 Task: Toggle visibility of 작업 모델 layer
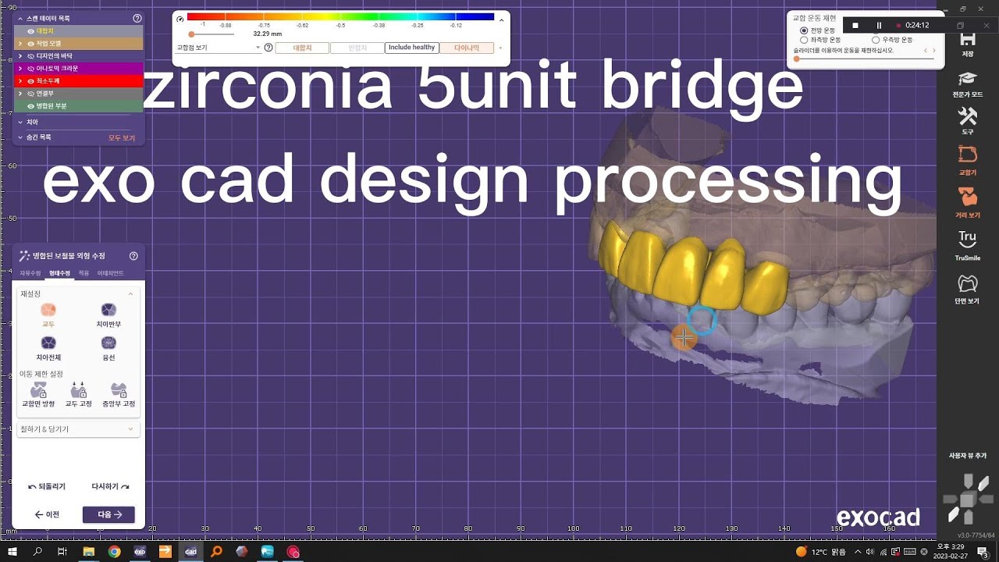click(31, 44)
